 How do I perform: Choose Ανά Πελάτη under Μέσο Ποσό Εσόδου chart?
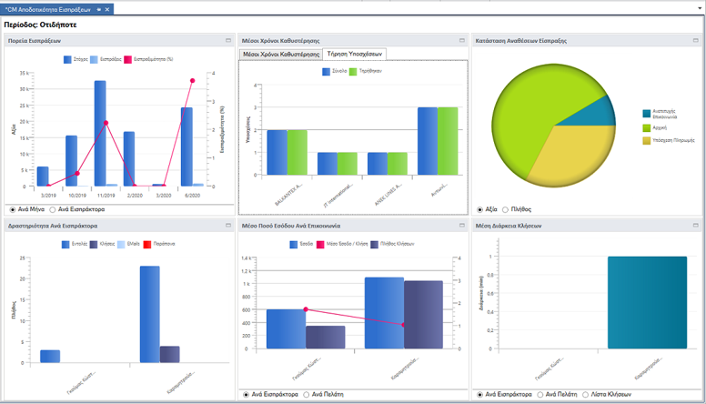307,395
